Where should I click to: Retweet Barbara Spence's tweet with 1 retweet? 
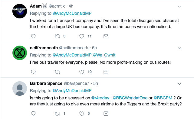coord(58,114)
